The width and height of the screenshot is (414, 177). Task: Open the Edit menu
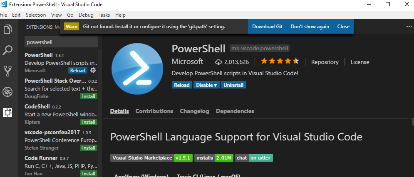click(16, 15)
